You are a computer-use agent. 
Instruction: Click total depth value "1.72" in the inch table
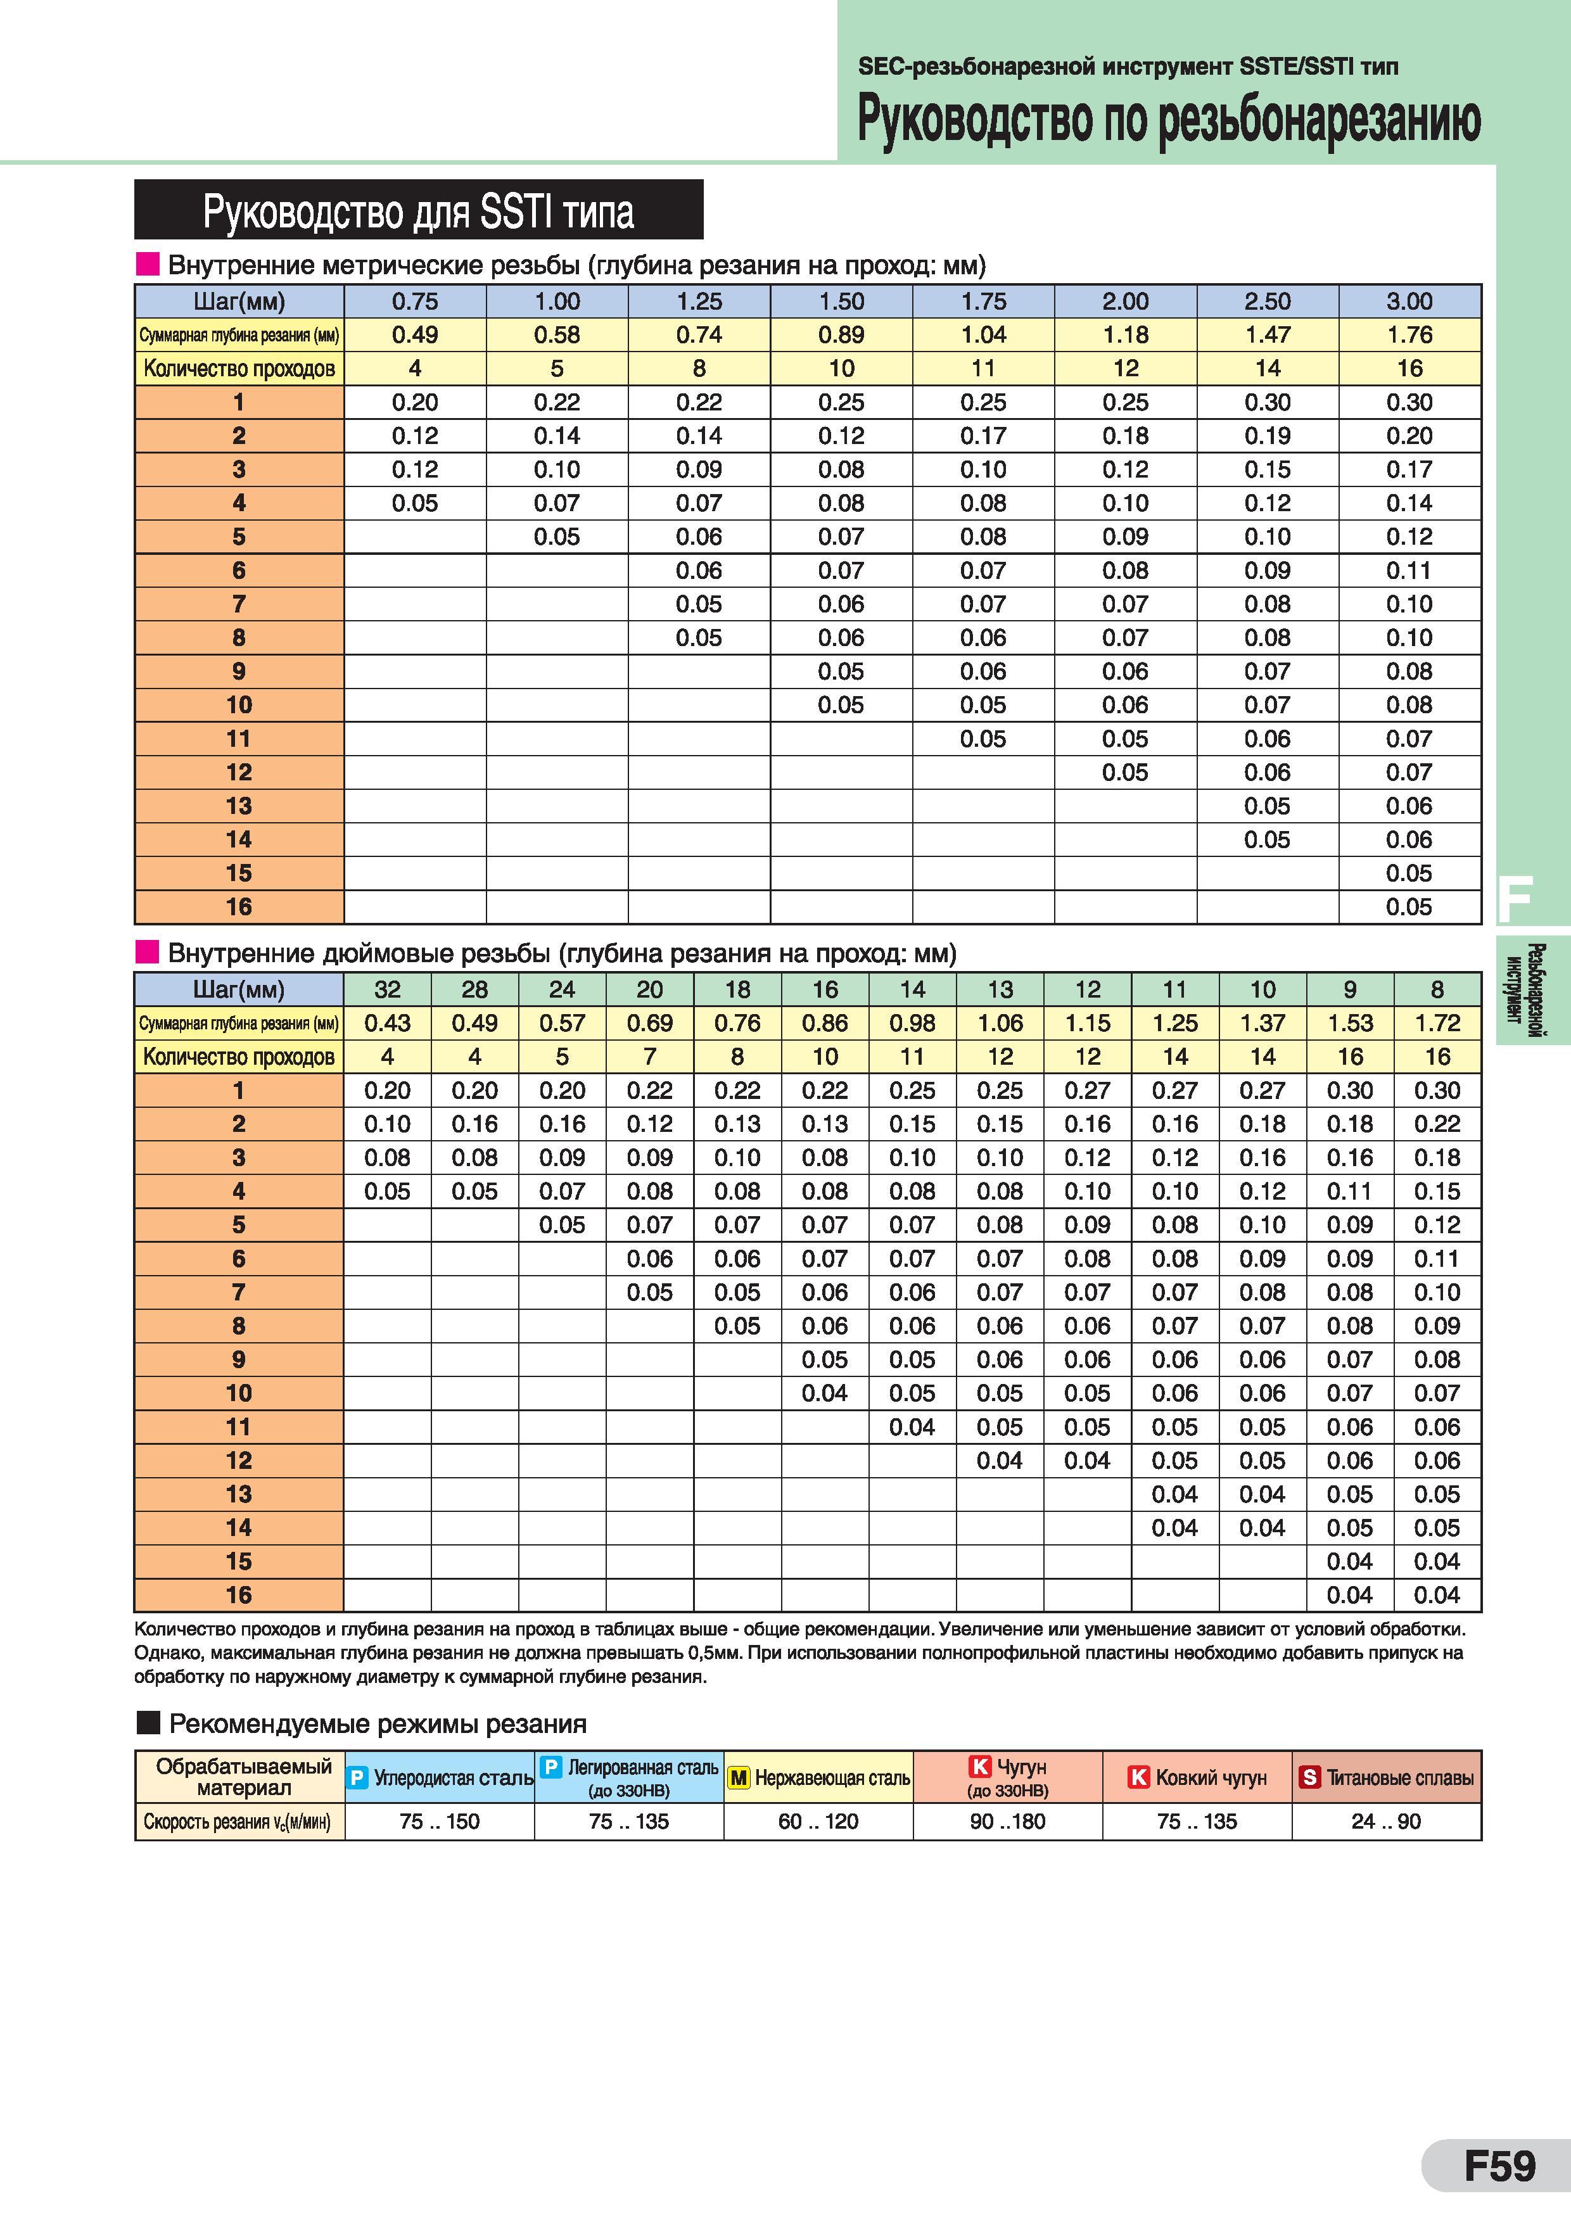tap(1437, 1023)
